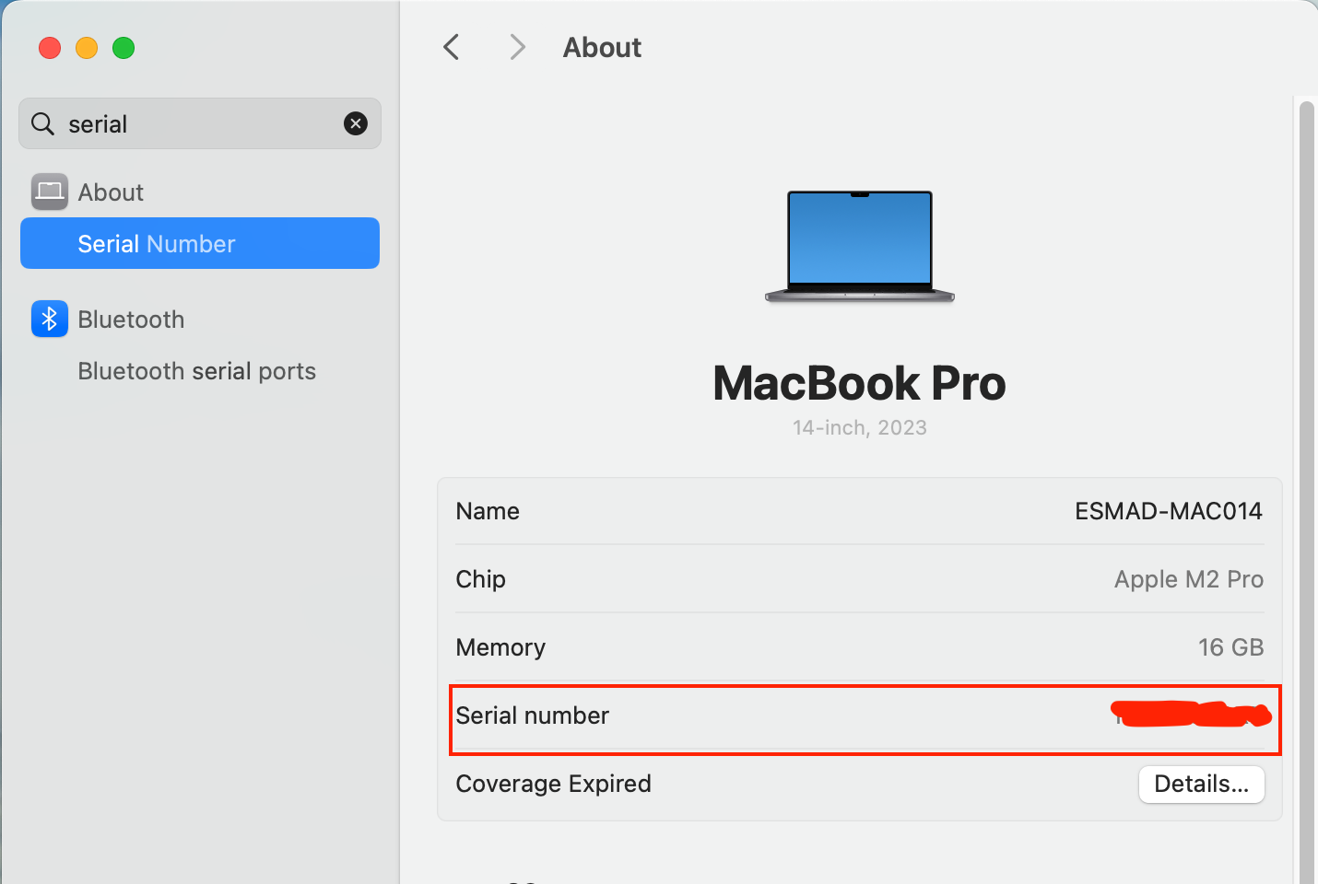The height and width of the screenshot is (884, 1318).
Task: Click the redacted serial number value
Action: pyautogui.click(x=1191, y=715)
